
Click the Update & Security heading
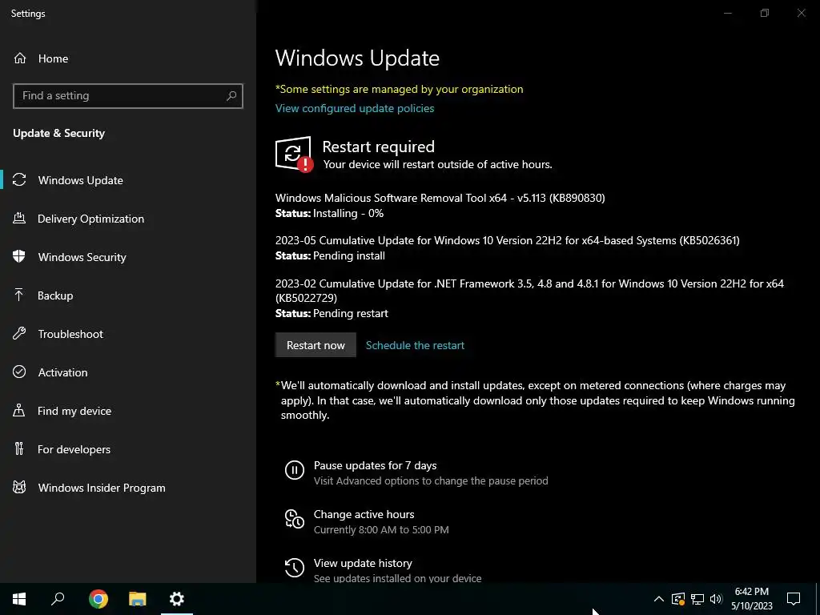58,134
